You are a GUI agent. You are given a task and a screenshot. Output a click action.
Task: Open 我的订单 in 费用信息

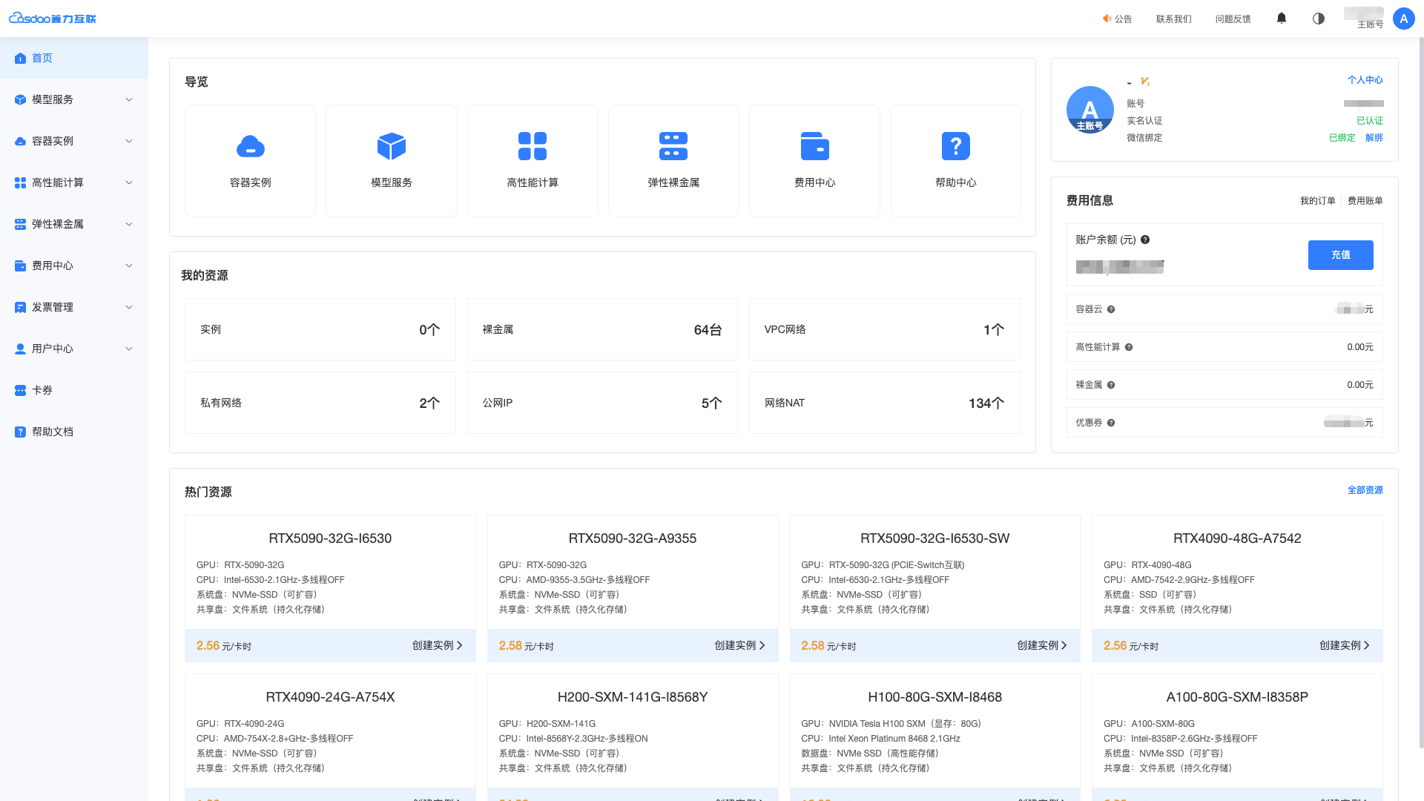click(x=1317, y=200)
